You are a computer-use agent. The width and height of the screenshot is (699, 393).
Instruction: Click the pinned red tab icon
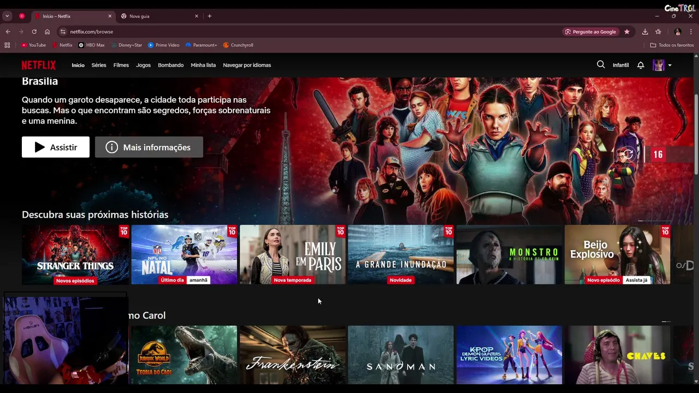pyautogui.click(x=22, y=16)
